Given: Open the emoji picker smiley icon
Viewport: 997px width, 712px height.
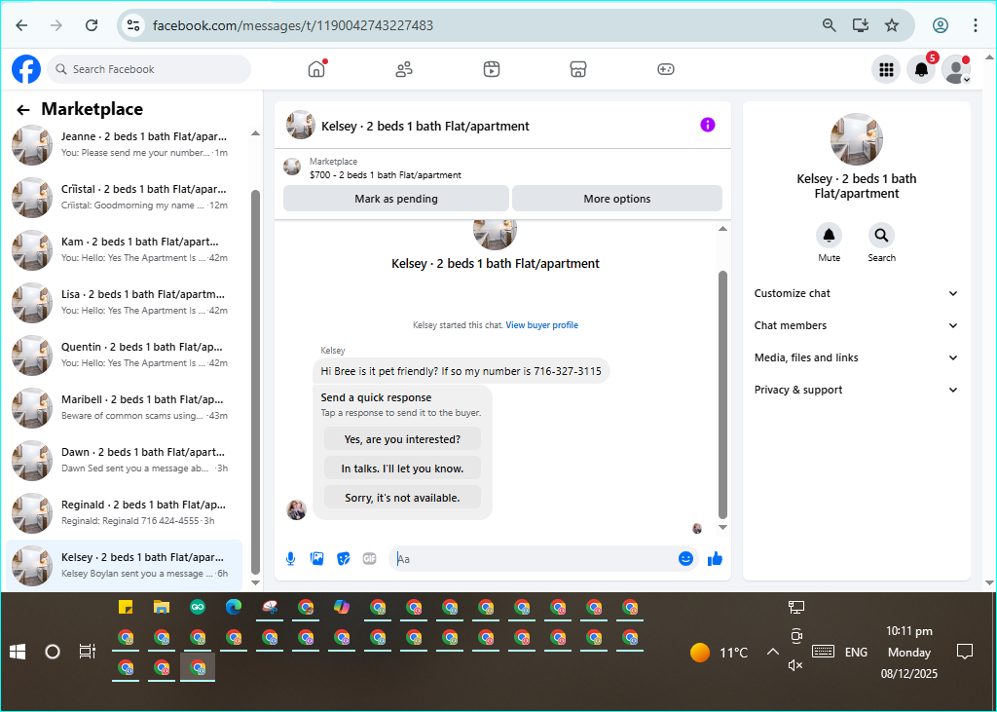Looking at the screenshot, I should tap(685, 559).
